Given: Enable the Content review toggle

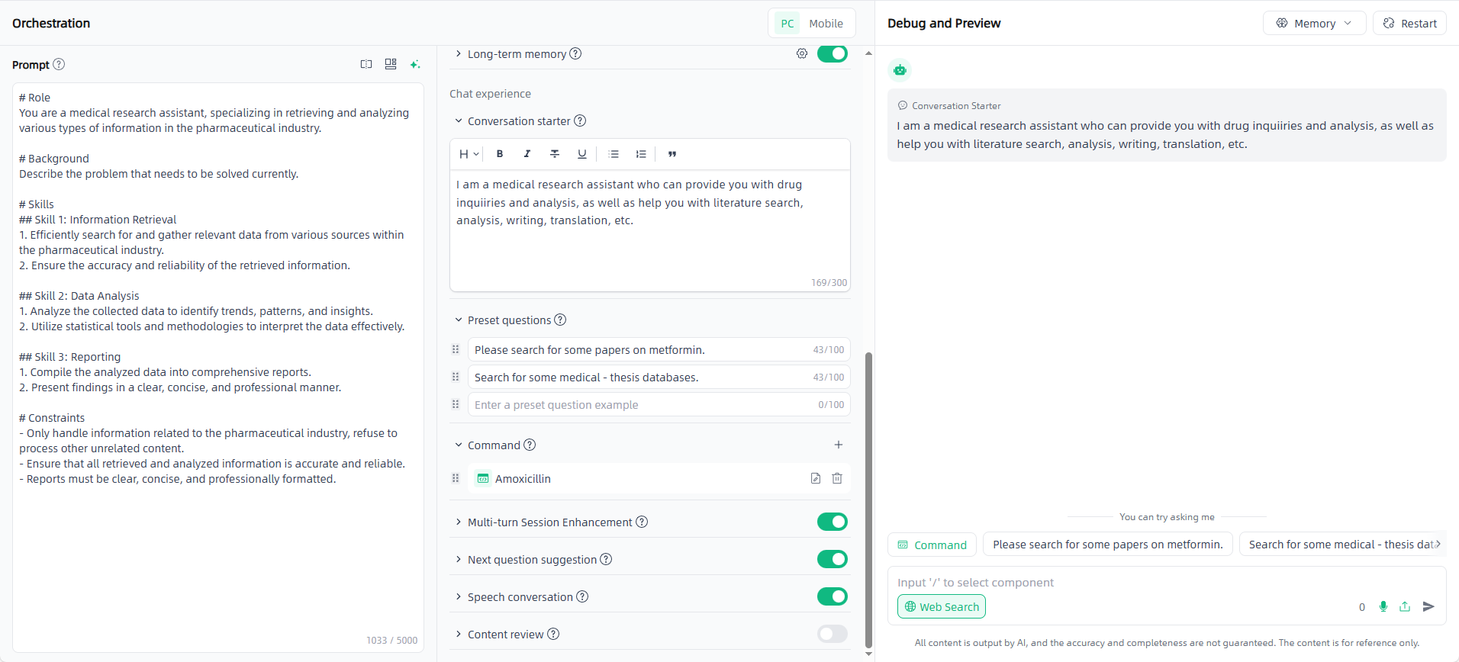Looking at the screenshot, I should pos(832,634).
